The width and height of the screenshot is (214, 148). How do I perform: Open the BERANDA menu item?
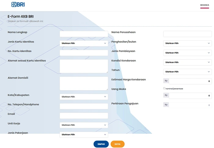[205, 5]
